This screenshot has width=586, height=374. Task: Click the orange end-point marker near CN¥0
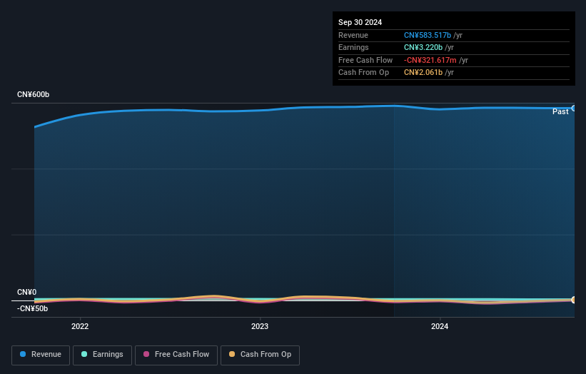(x=574, y=300)
